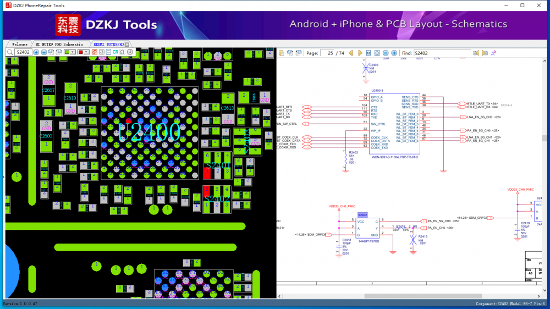Select component S2401 on PCB layout
The width and height of the screenshot is (550, 309).
coord(217,165)
